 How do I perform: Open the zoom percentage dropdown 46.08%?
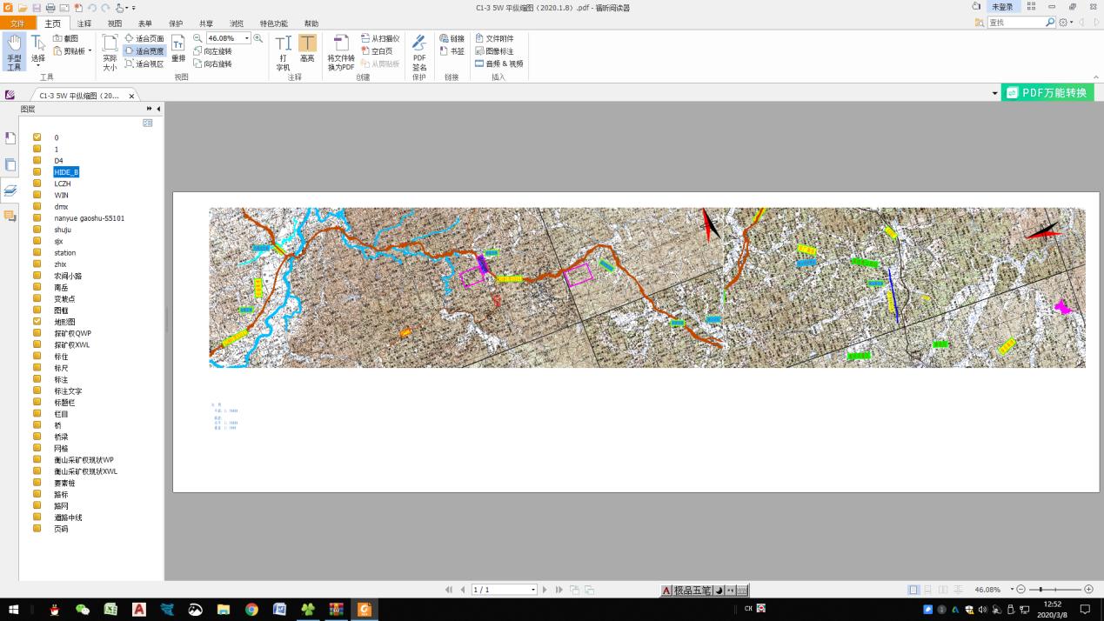[x=247, y=38]
